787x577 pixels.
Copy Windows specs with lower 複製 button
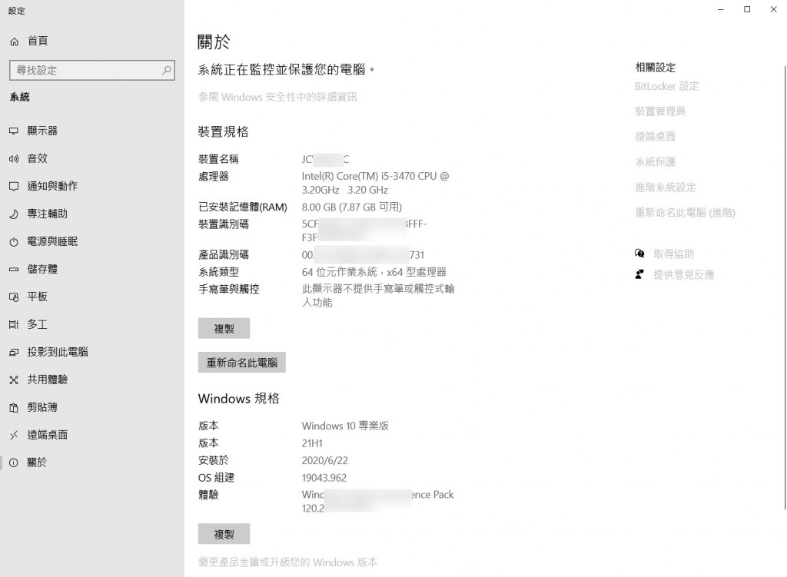pos(224,534)
